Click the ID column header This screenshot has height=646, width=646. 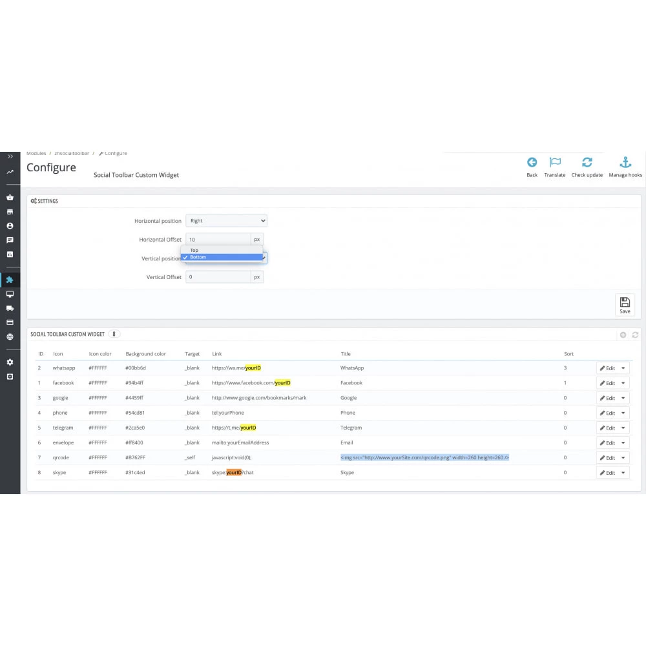(x=41, y=354)
